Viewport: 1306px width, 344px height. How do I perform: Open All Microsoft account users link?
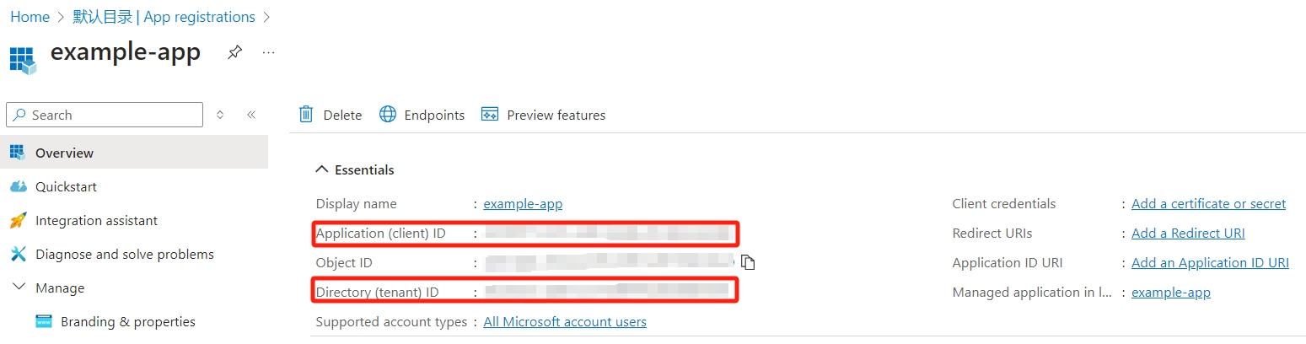[565, 321]
